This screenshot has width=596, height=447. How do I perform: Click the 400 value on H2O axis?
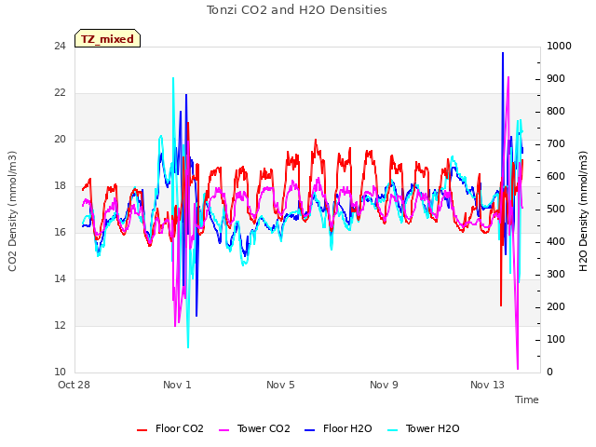[x=556, y=242]
